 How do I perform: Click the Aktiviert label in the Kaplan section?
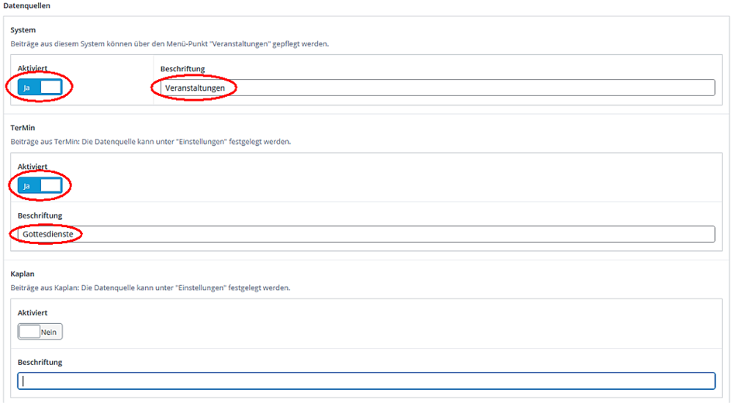click(x=33, y=312)
